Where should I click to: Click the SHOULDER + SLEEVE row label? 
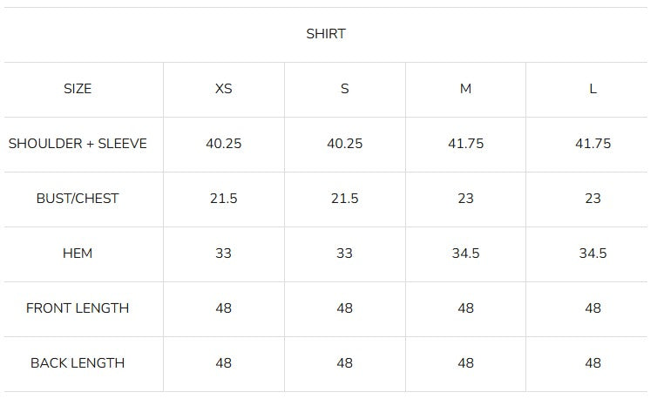(x=78, y=144)
